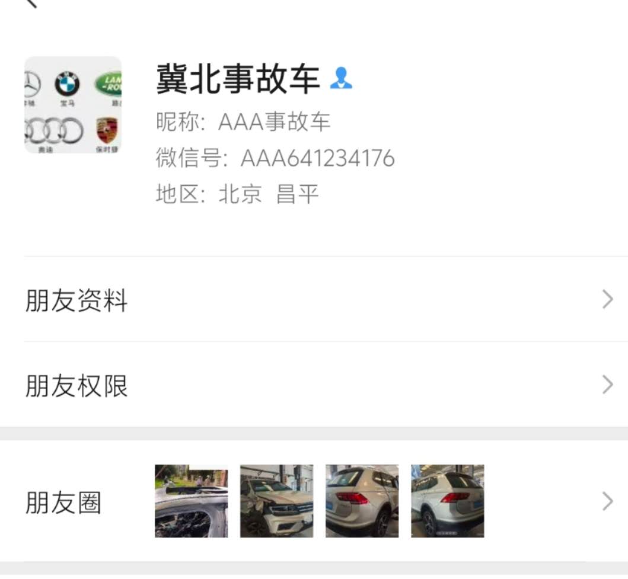
Task: Tap the Porsche crest in the avatar
Action: coord(107,130)
